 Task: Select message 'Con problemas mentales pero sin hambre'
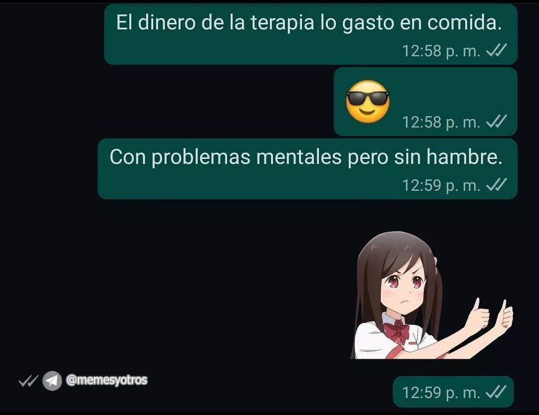click(x=307, y=169)
